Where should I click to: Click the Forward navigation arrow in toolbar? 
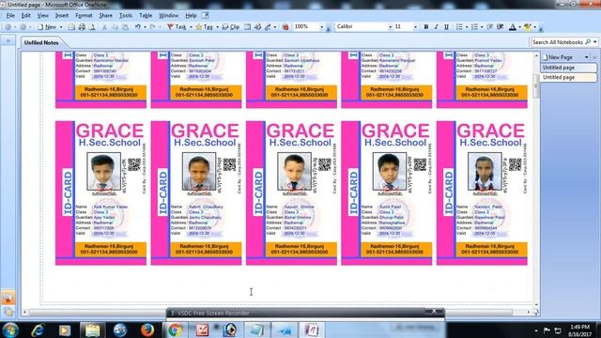pyautogui.click(x=23, y=27)
